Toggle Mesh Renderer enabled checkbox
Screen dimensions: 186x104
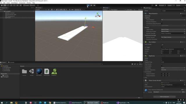pyautogui.click(x=148, y=14)
